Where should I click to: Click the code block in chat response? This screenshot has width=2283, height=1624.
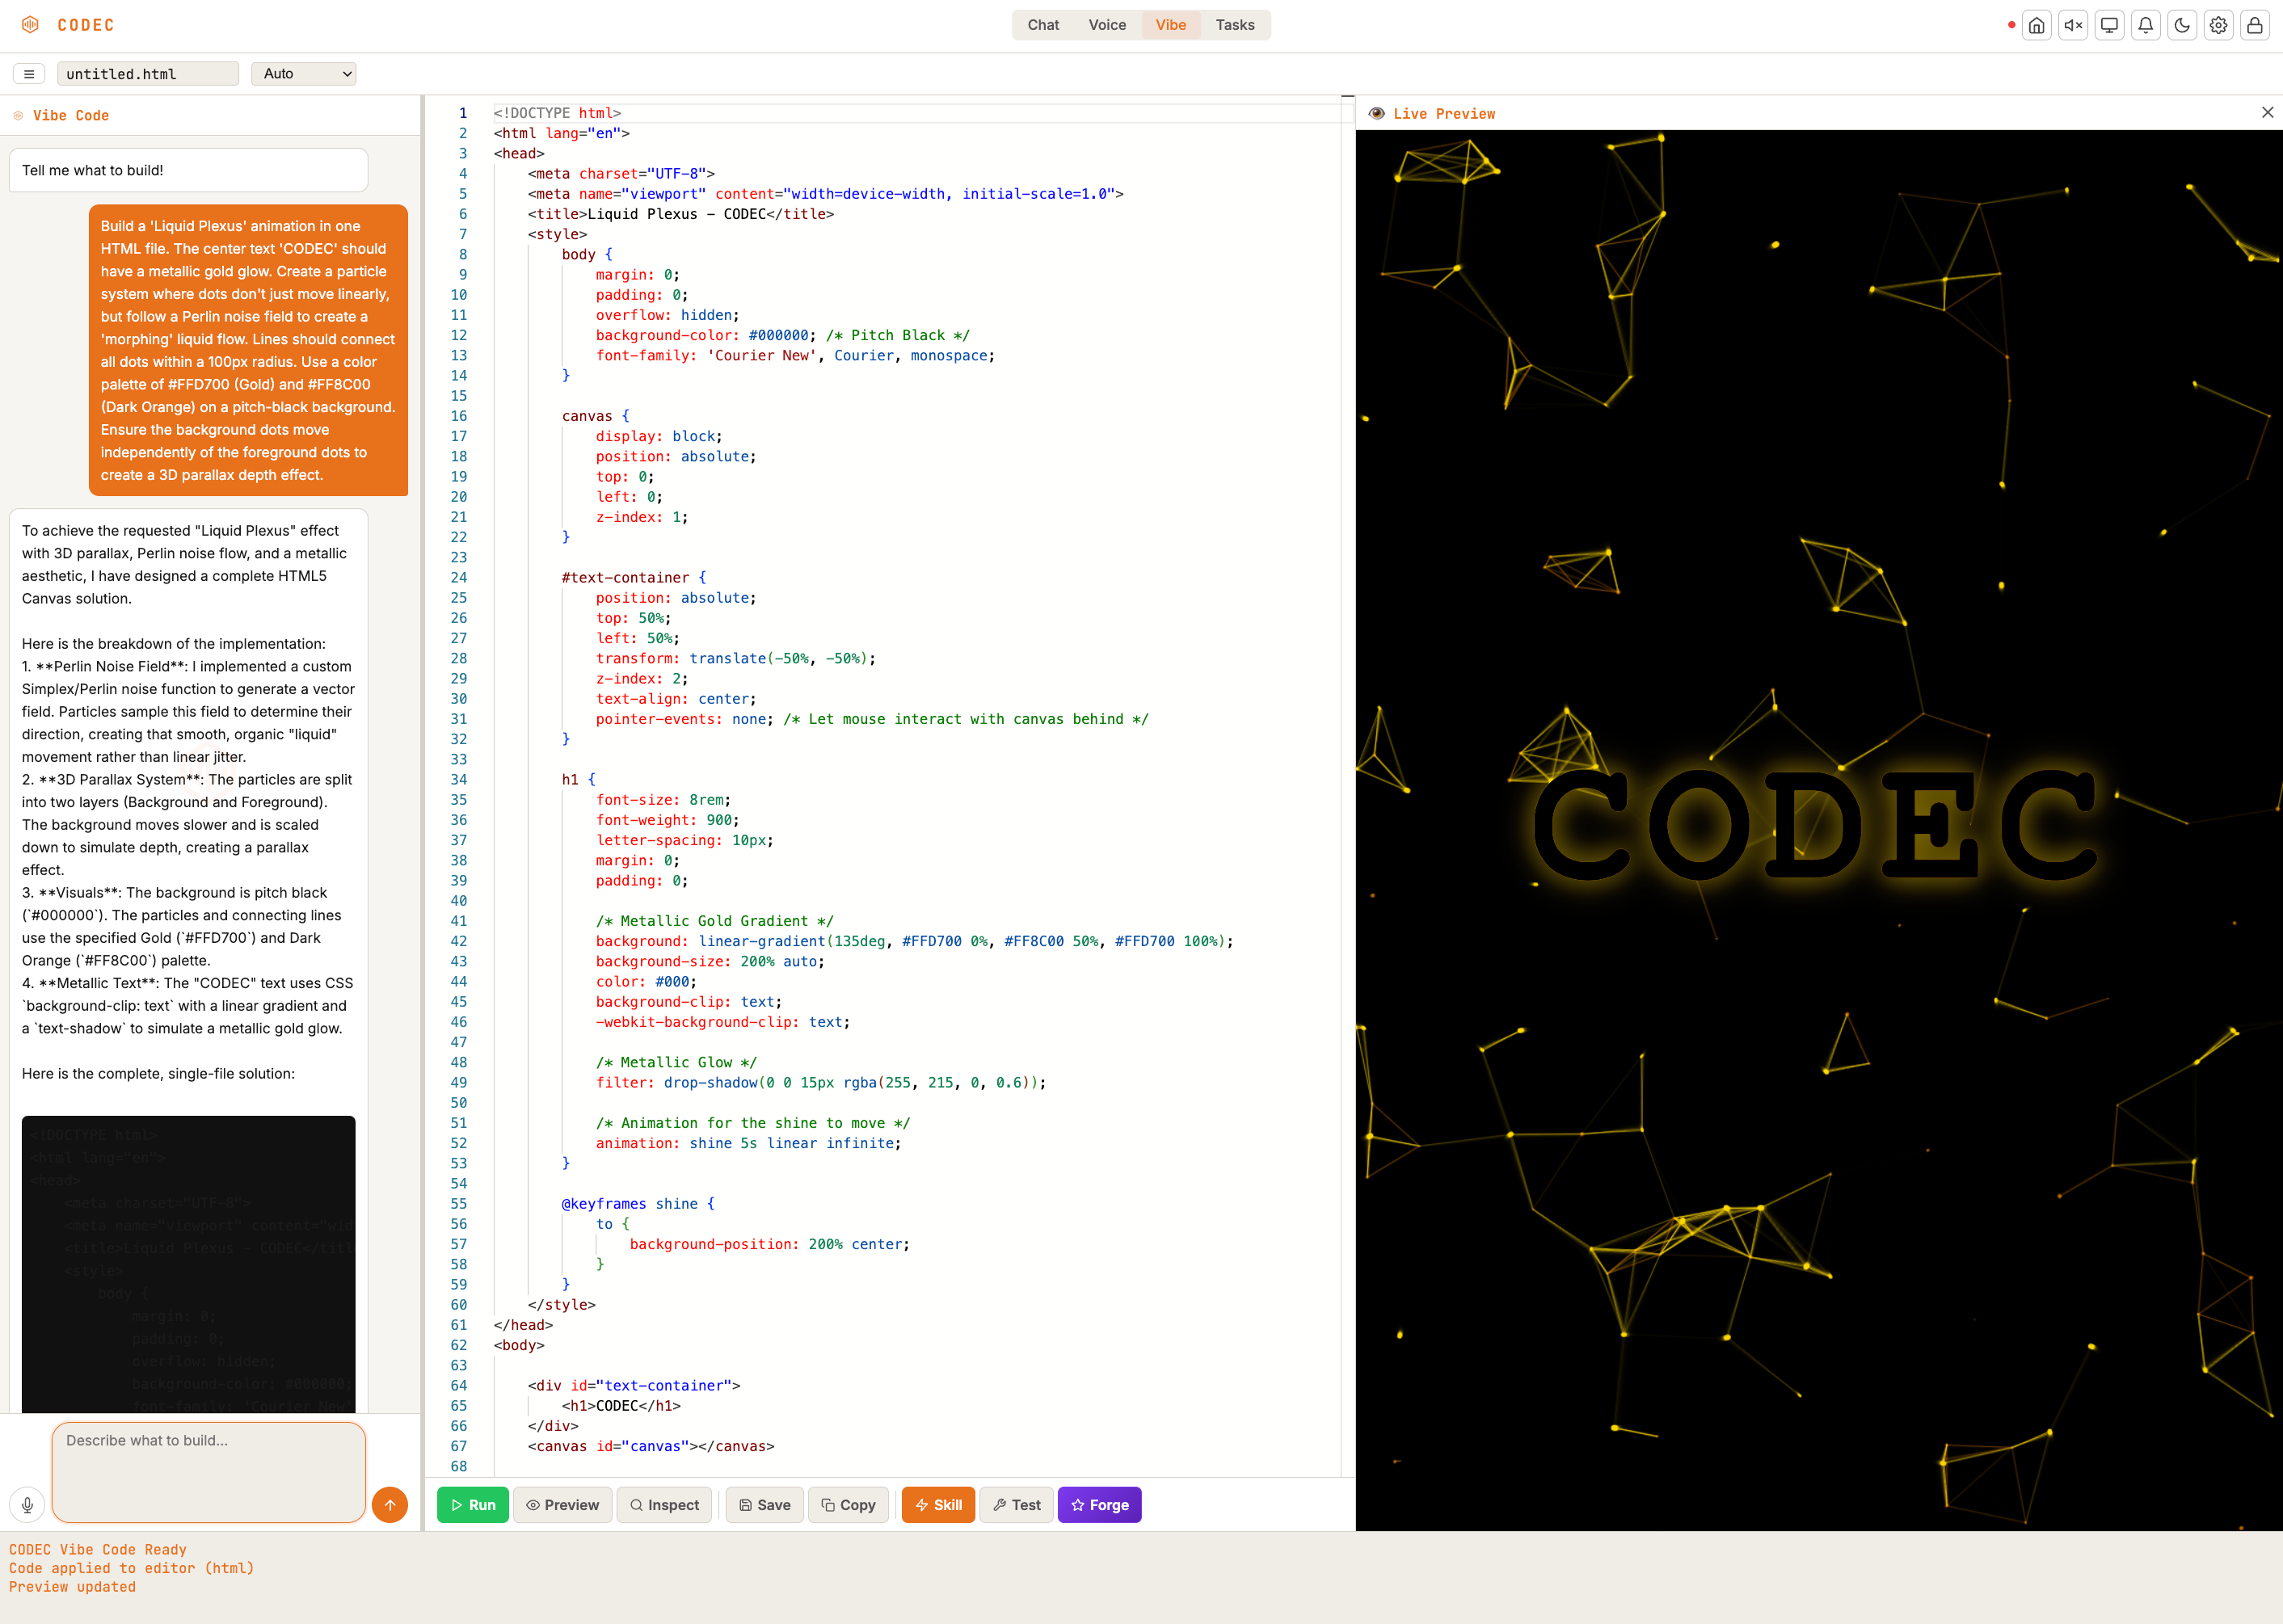(189, 1264)
